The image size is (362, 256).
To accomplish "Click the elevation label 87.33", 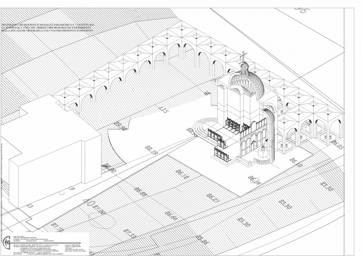I will pos(130,234).
